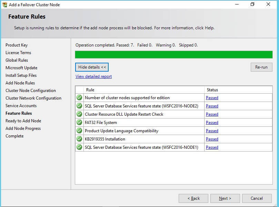Click check icon for WSFC2016-NODE2 feature state
Screen dimensions: 279x207
(x=79, y=106)
